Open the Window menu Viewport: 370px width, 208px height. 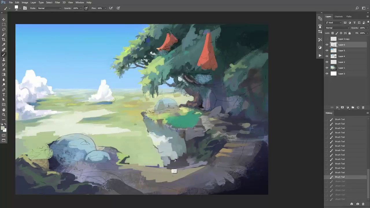79,3
